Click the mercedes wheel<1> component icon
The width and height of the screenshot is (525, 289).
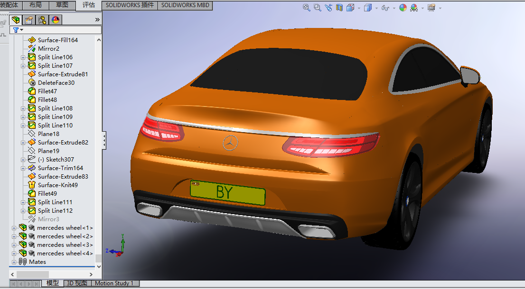pos(22,227)
